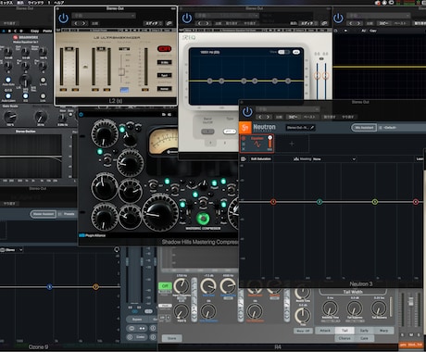Toggle the L2 plugin window power button
426x352 pixels.
pos(63,19)
